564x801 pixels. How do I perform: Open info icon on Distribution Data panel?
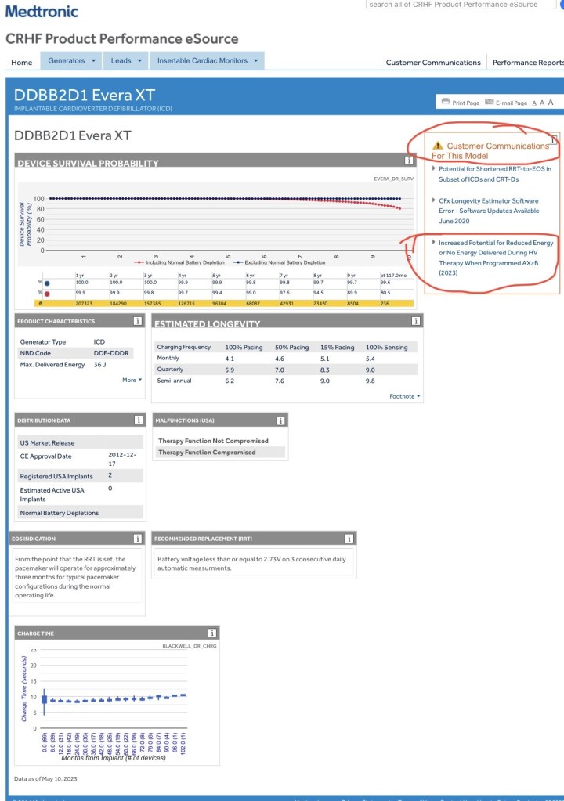[138, 420]
